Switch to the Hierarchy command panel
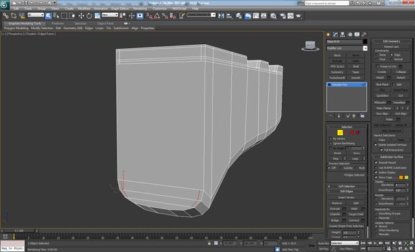 pos(342,34)
